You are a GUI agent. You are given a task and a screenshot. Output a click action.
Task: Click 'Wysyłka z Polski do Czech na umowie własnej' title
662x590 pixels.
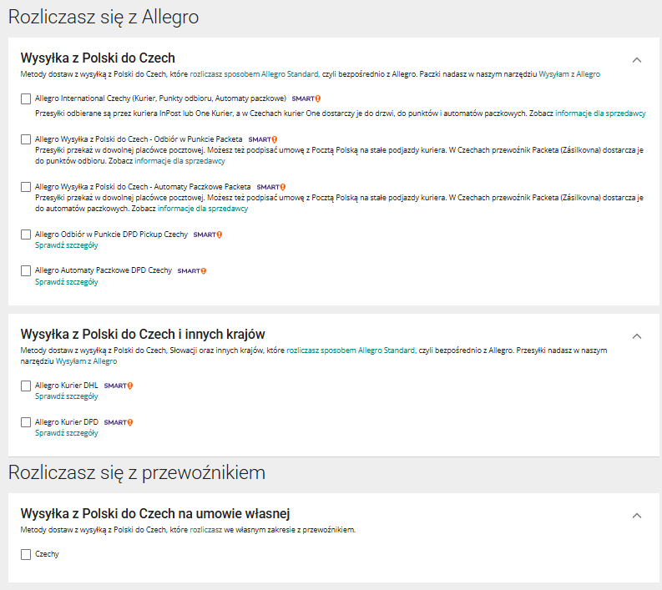click(x=155, y=513)
